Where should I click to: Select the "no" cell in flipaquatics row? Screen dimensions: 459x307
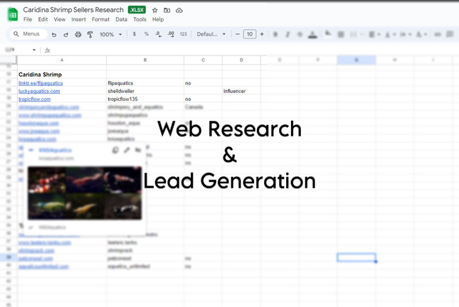click(203, 83)
